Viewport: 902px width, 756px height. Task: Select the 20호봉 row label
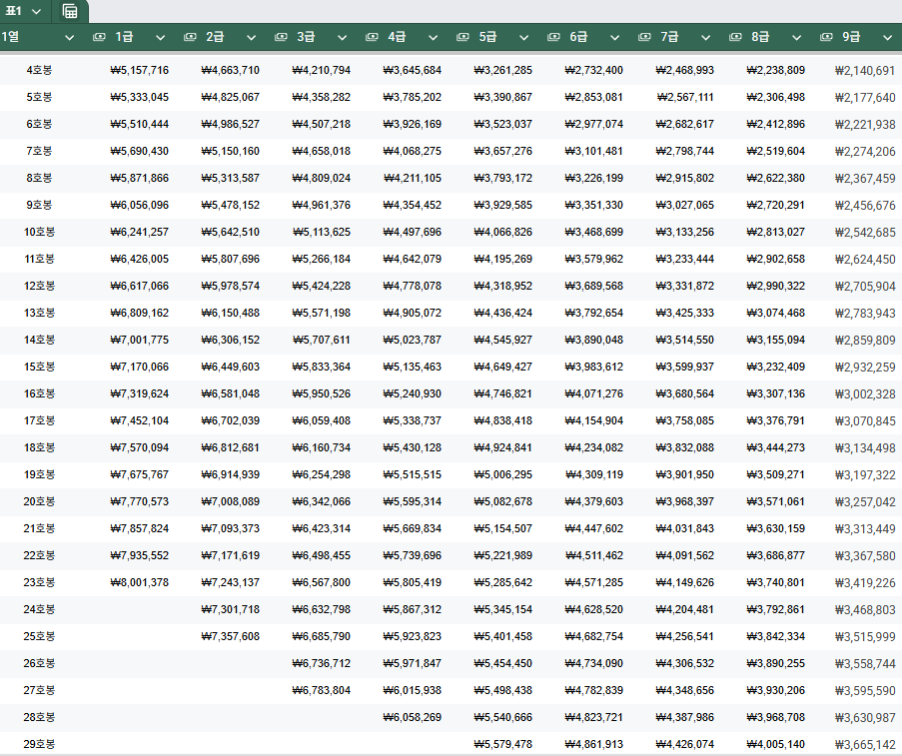point(39,501)
